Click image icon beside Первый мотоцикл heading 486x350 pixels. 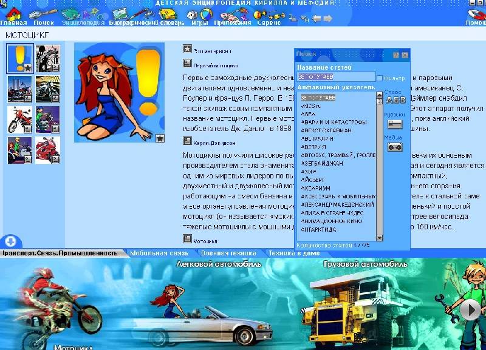[187, 63]
